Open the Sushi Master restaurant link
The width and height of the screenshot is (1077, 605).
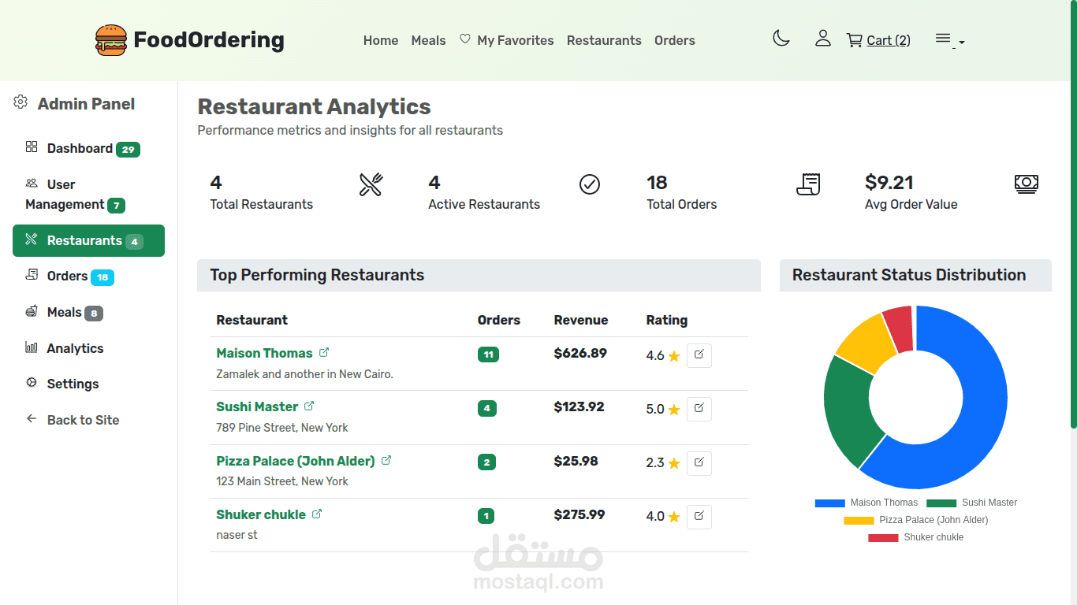click(x=257, y=406)
